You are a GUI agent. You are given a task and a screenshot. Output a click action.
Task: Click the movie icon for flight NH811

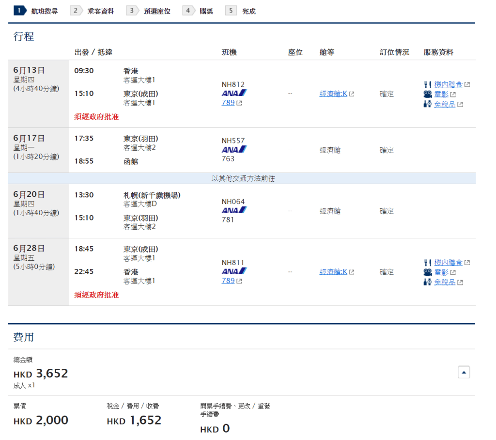[x=427, y=272]
